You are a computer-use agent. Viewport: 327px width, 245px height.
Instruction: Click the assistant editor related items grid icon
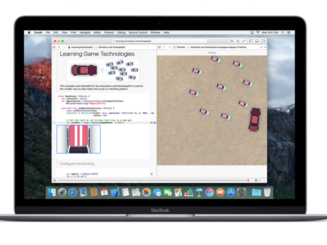159,47
